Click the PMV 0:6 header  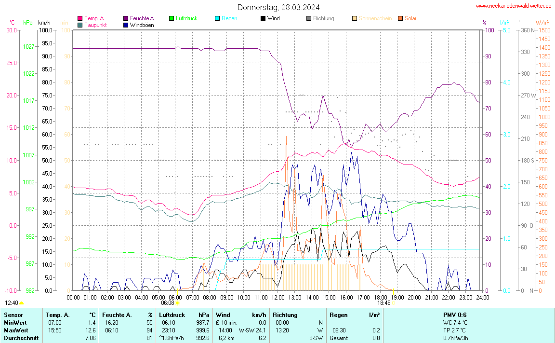[455, 315]
